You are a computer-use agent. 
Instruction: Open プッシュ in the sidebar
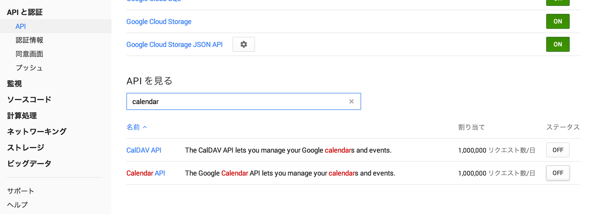tap(29, 68)
